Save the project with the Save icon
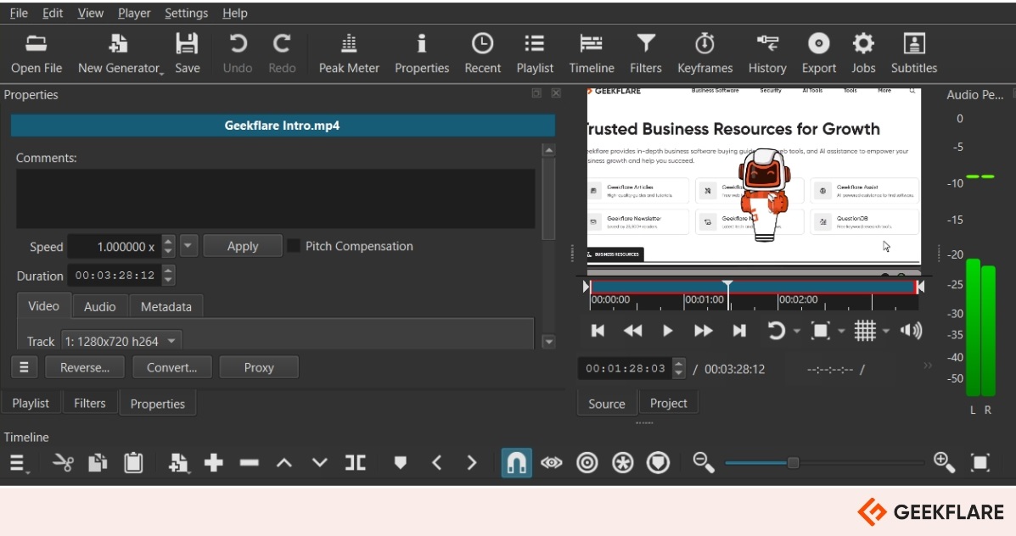This screenshot has height=536, width=1016. [x=188, y=53]
